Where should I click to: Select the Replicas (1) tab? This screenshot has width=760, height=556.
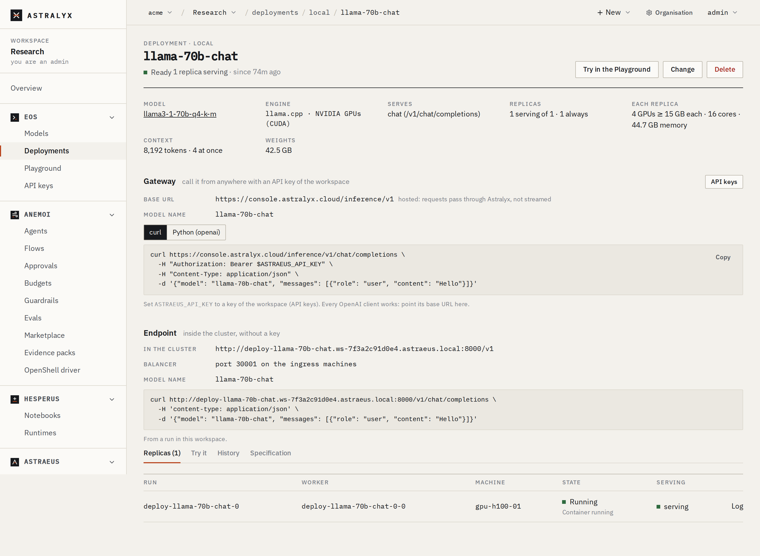coord(162,453)
